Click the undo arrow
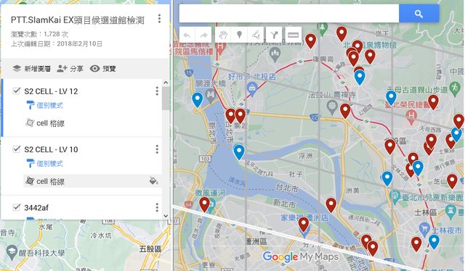This screenshot has height=271, width=465. tap(187, 36)
